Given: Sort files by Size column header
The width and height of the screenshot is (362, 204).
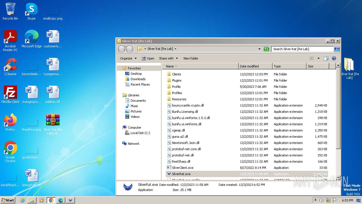Looking at the screenshot, I should tap(318, 66).
